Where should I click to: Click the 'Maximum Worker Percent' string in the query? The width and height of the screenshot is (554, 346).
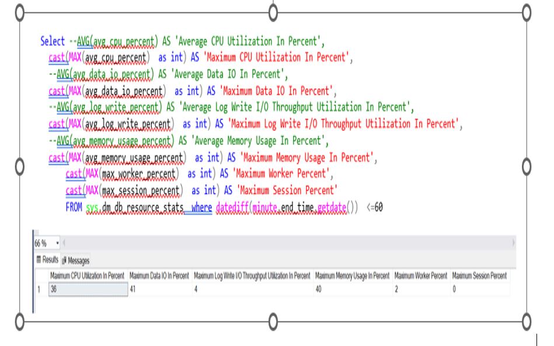coord(281,174)
